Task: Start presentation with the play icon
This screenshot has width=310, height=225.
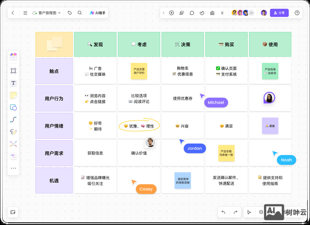Action: point(171,13)
